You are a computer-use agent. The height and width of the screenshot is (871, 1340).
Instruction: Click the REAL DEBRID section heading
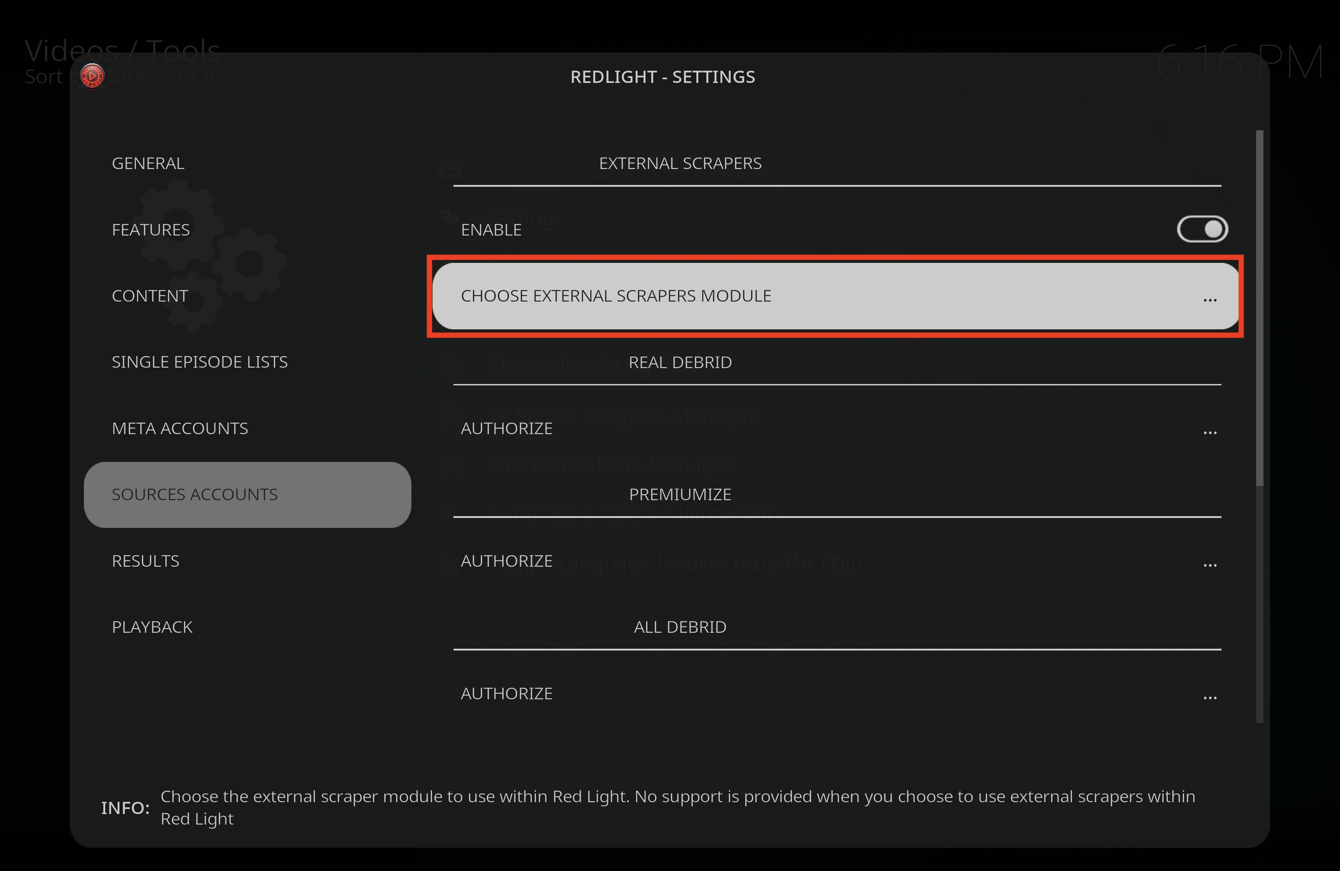[x=680, y=362]
